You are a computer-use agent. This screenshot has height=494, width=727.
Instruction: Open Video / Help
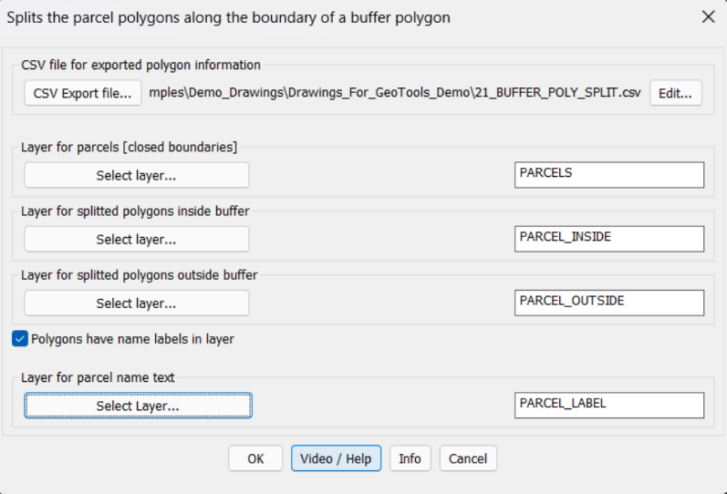click(x=336, y=458)
